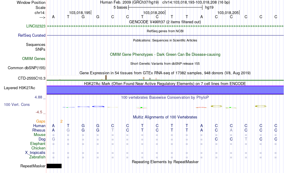This screenshot has width=284, height=173.
Task: Open the CTD-2555C10.3 GTEx expression label
Action: tap(32, 78)
